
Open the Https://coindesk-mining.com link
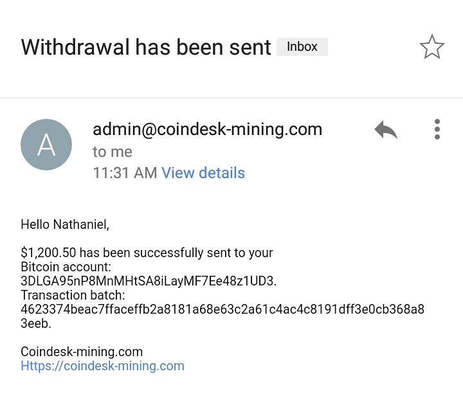pos(102,366)
